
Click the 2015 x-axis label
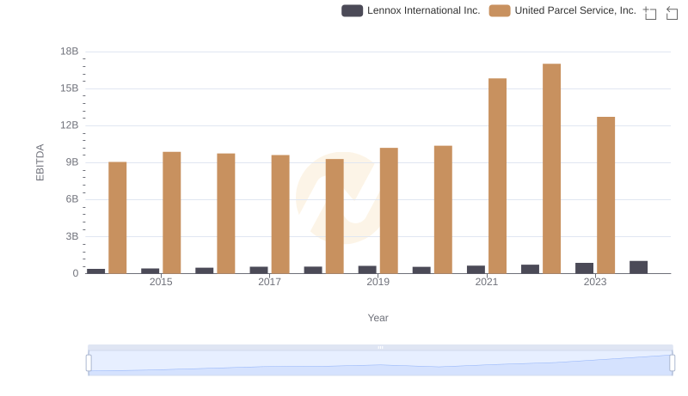[x=161, y=282]
